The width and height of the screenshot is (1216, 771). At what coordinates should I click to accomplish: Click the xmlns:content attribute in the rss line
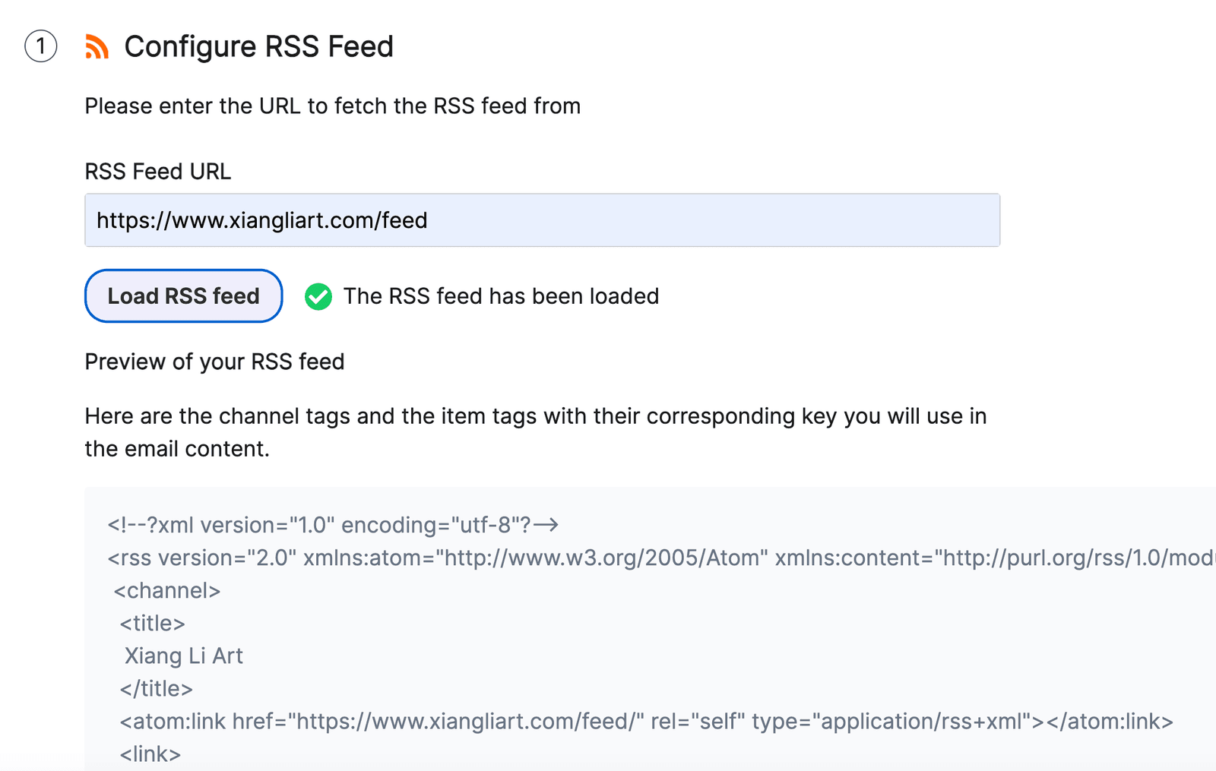[x=995, y=558]
